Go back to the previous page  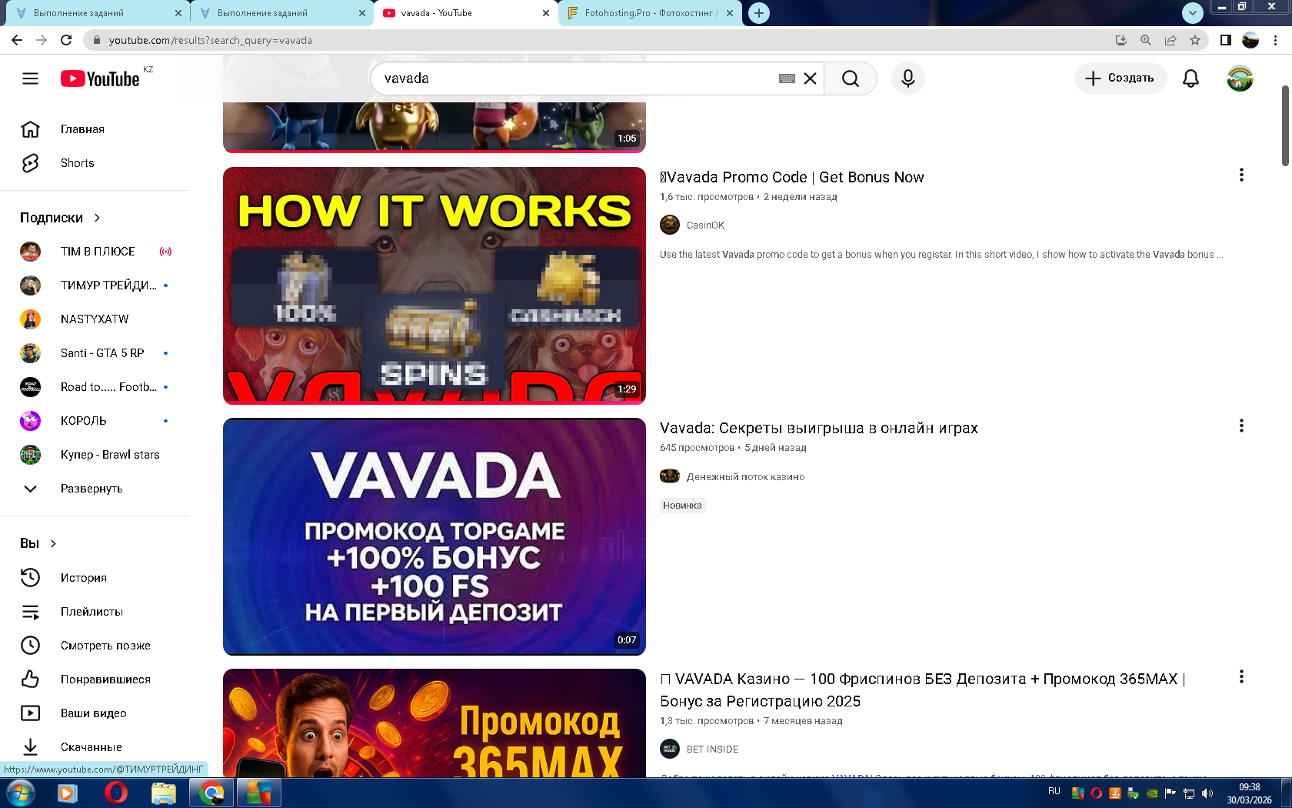(17, 40)
